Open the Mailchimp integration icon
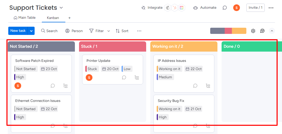 coord(168,8)
